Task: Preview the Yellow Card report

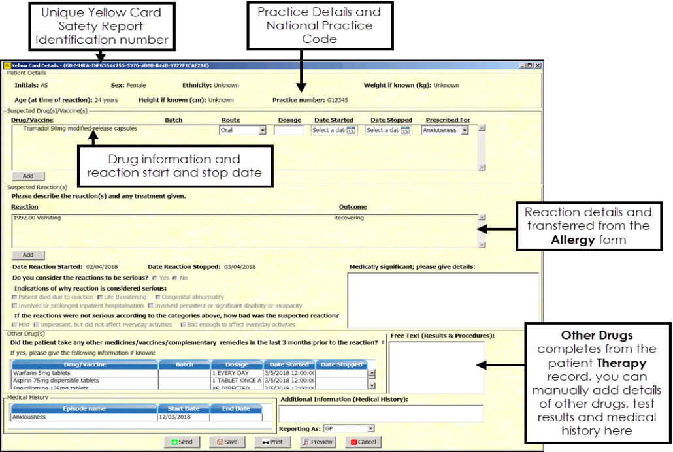Action: (318, 442)
